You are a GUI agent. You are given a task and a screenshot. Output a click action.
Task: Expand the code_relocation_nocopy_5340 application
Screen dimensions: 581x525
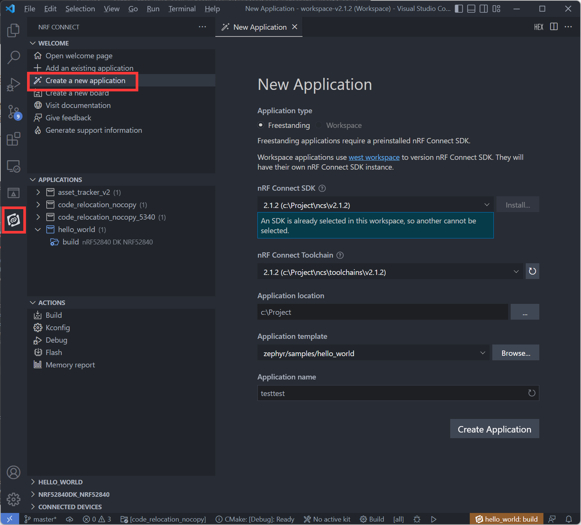click(x=38, y=217)
